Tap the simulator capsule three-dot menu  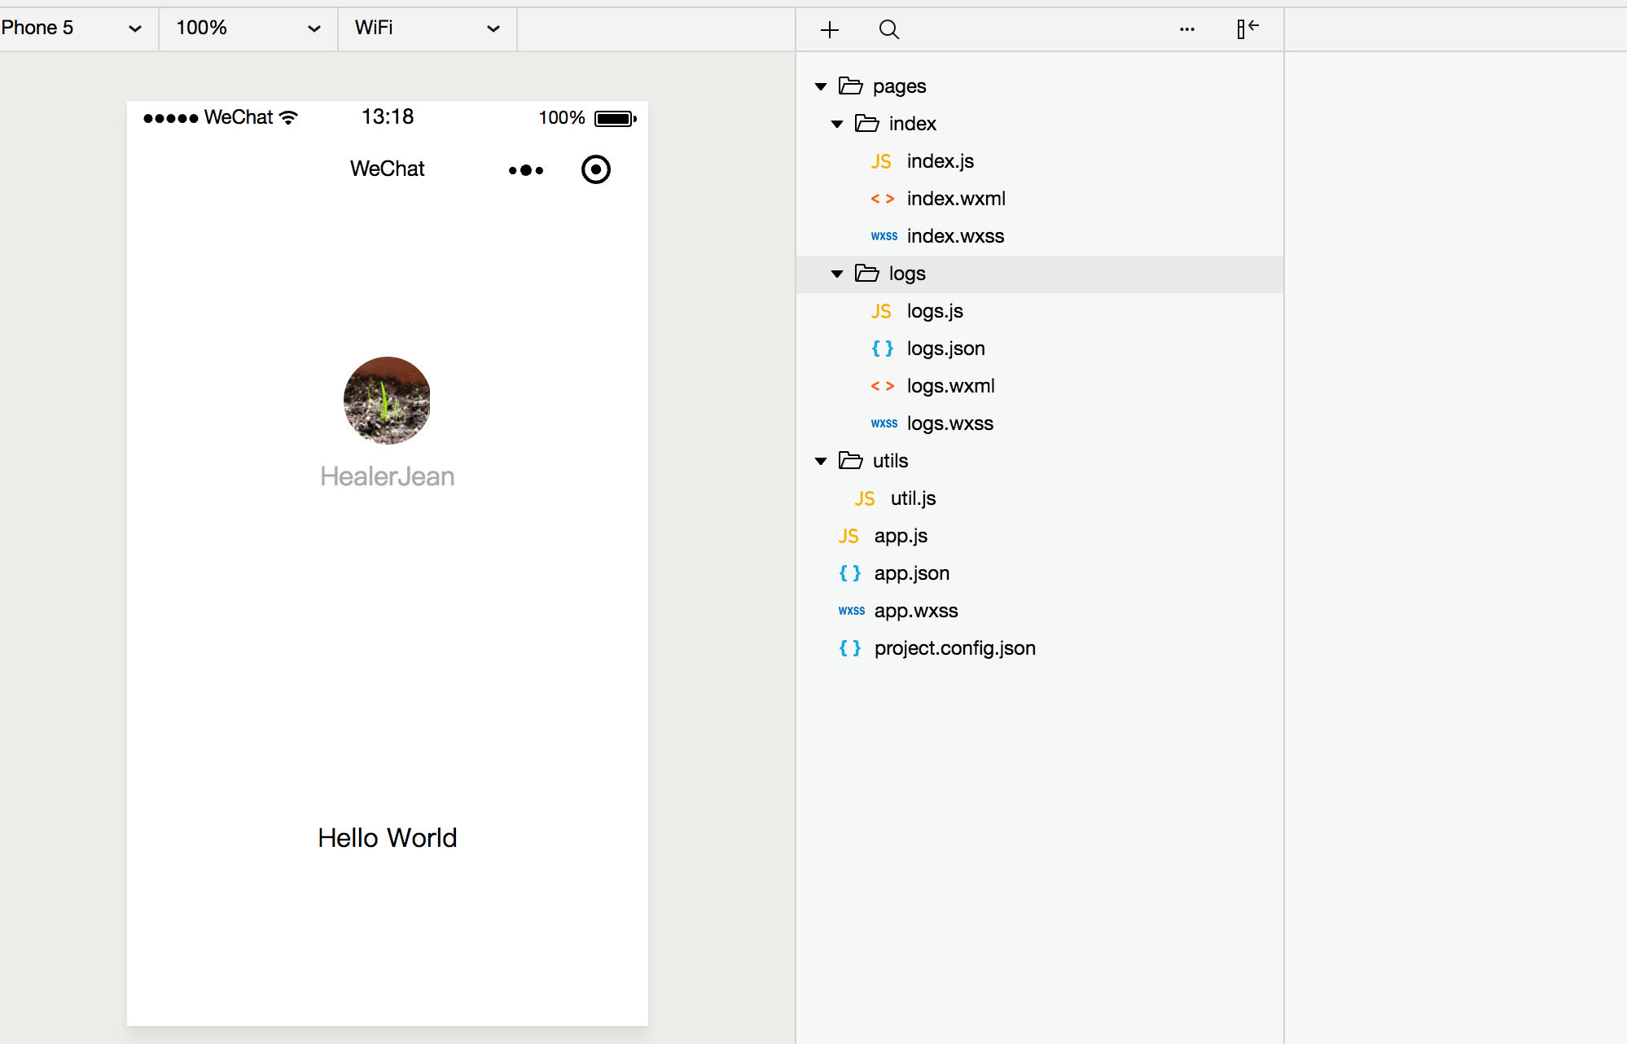[526, 170]
